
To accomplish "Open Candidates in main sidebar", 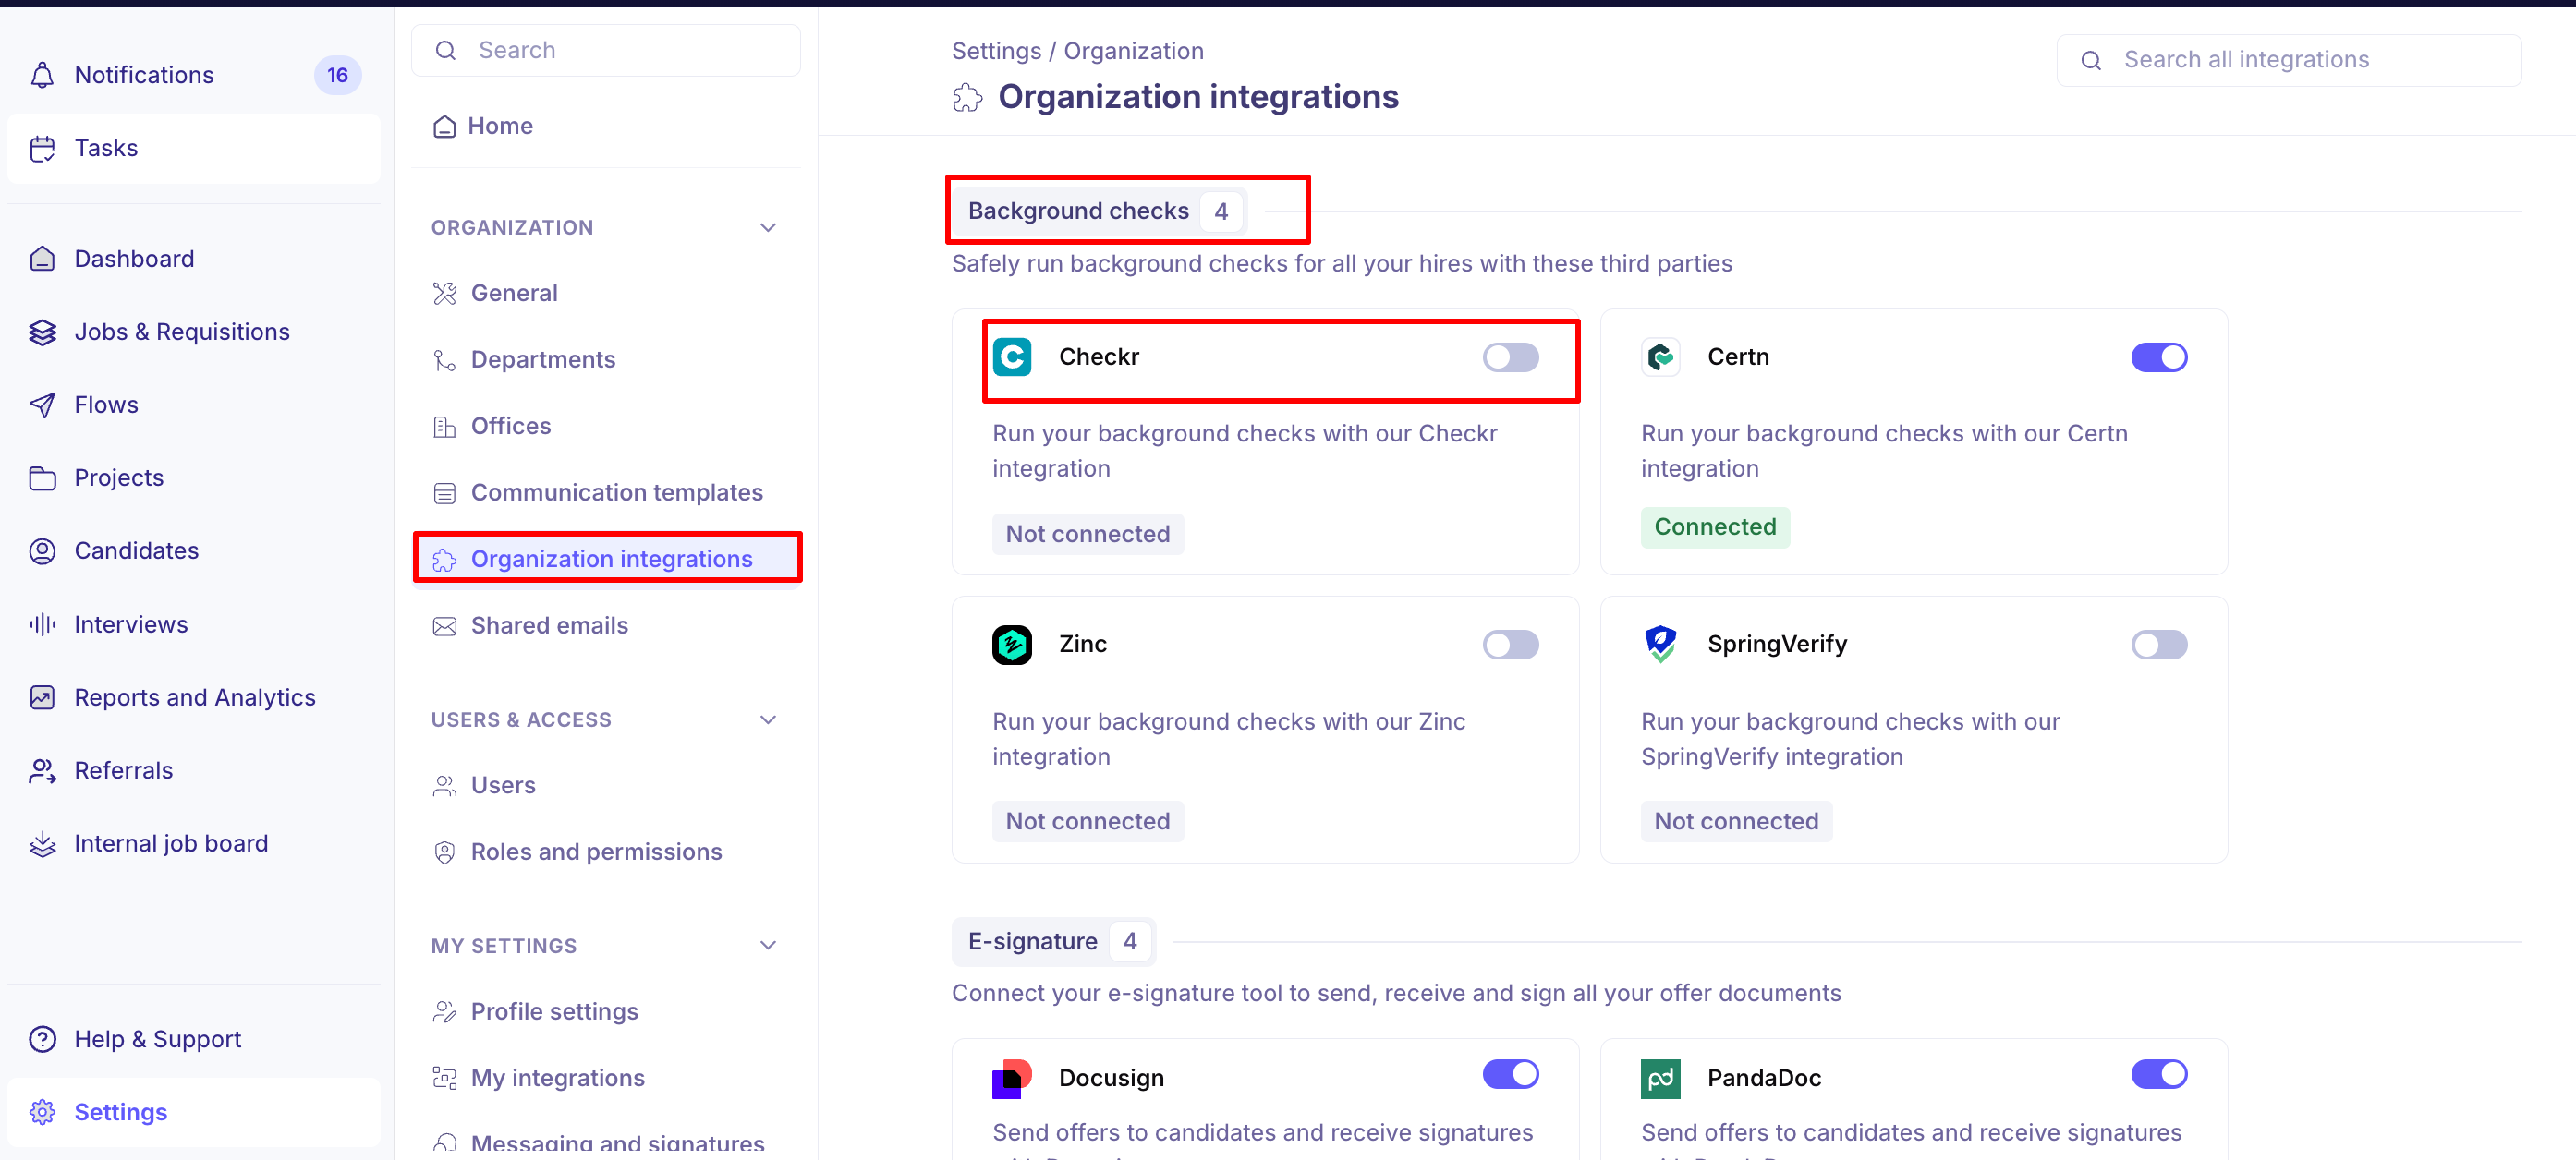I will 194,551.
